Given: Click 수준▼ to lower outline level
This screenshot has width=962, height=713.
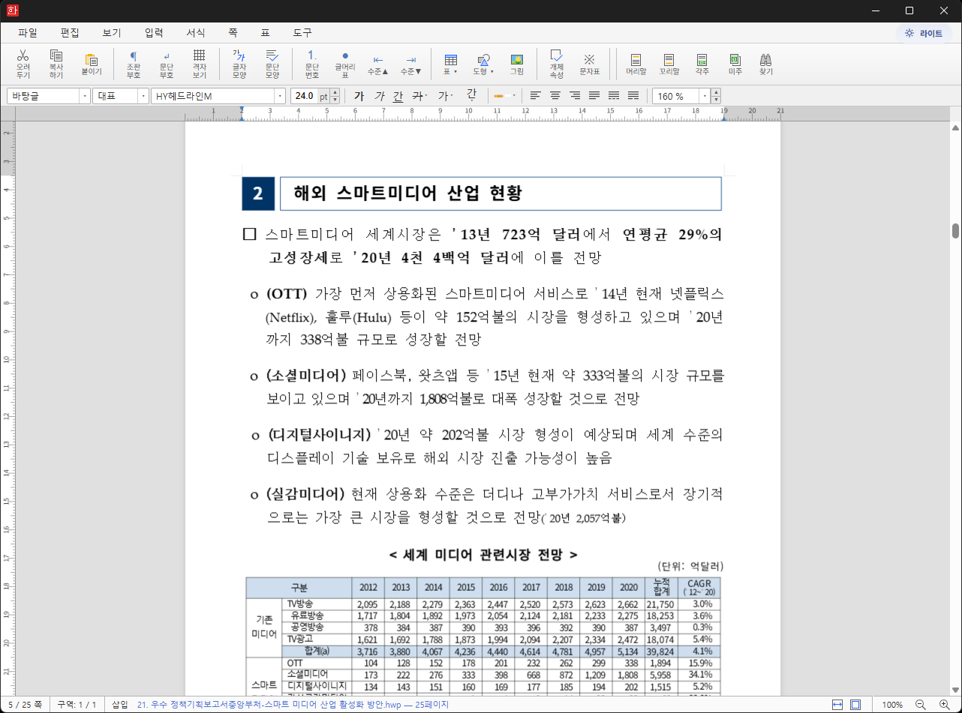Looking at the screenshot, I should coord(411,64).
